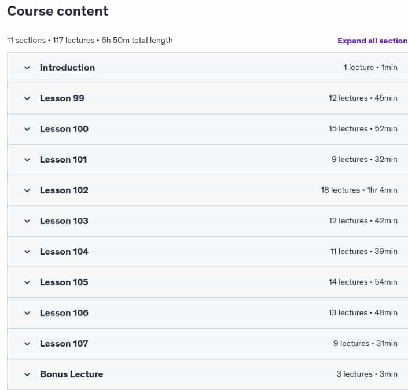The image size is (408, 390).
Task: Open the Bonus Lecture section title
Action: (x=72, y=374)
